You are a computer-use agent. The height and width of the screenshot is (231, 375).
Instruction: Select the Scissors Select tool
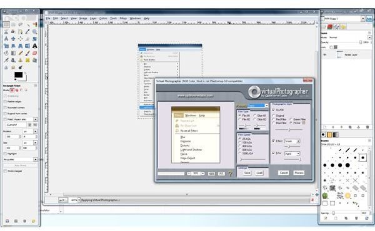(x=6, y=32)
